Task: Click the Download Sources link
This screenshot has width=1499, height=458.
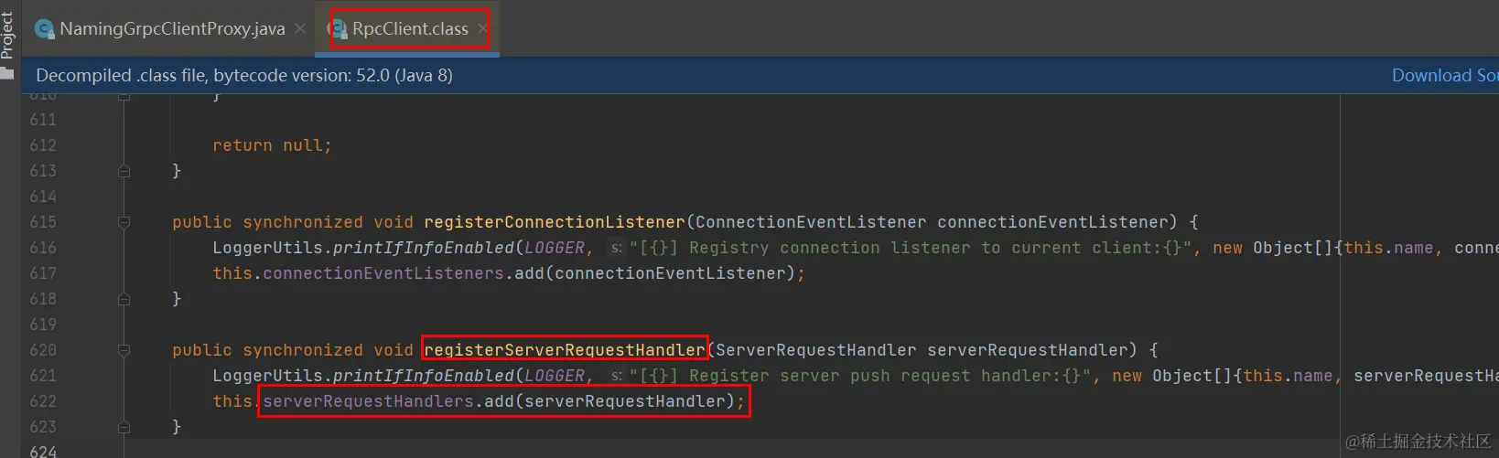Action: pos(1445,76)
